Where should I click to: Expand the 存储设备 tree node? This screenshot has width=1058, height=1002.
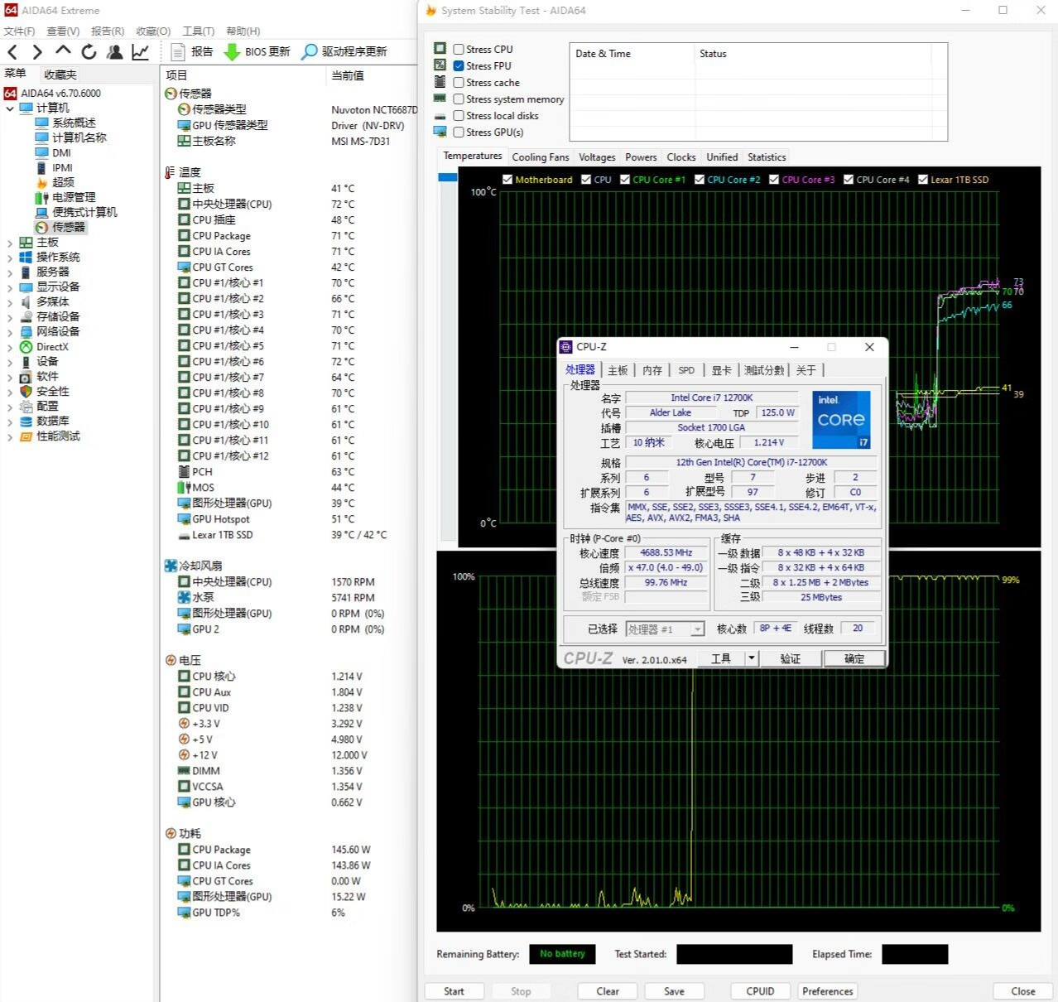point(10,317)
